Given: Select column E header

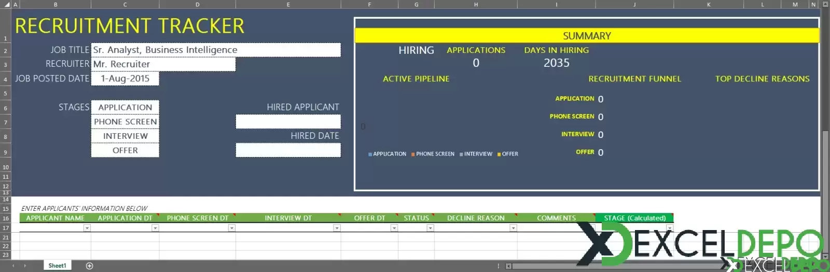Looking at the screenshot, I should pyautogui.click(x=288, y=4).
